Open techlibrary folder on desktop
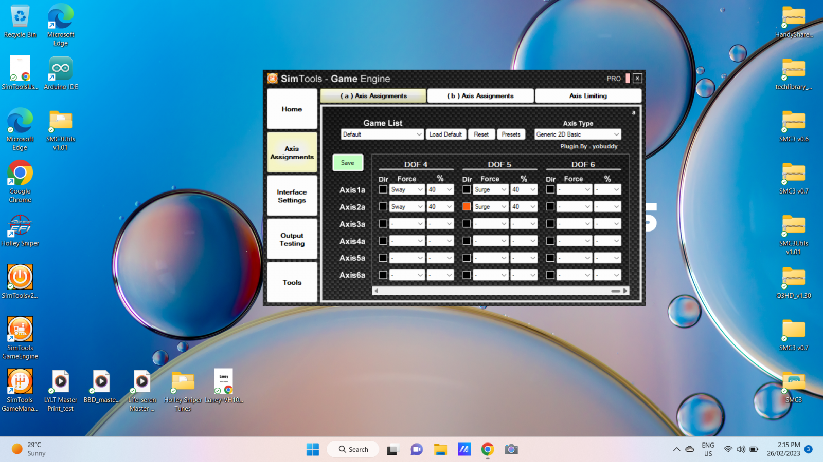 [x=794, y=73]
